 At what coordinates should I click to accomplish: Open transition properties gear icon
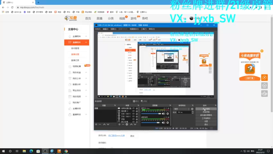[x=192, y=109]
